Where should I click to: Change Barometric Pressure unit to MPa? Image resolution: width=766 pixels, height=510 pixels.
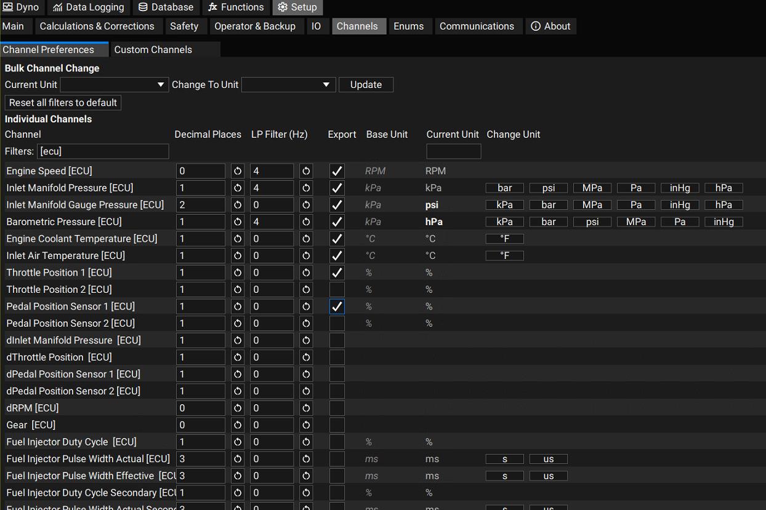click(636, 222)
